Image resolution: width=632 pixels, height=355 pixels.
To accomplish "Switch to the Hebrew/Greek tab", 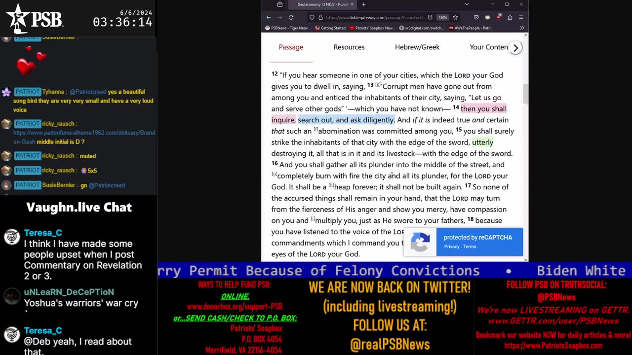I will (x=417, y=47).
